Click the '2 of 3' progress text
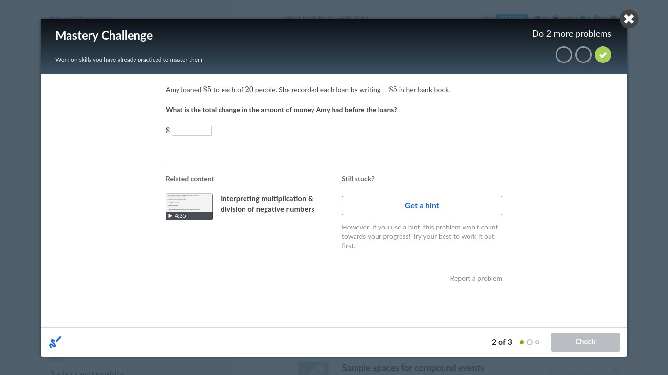This screenshot has height=375, width=668. [x=502, y=342]
